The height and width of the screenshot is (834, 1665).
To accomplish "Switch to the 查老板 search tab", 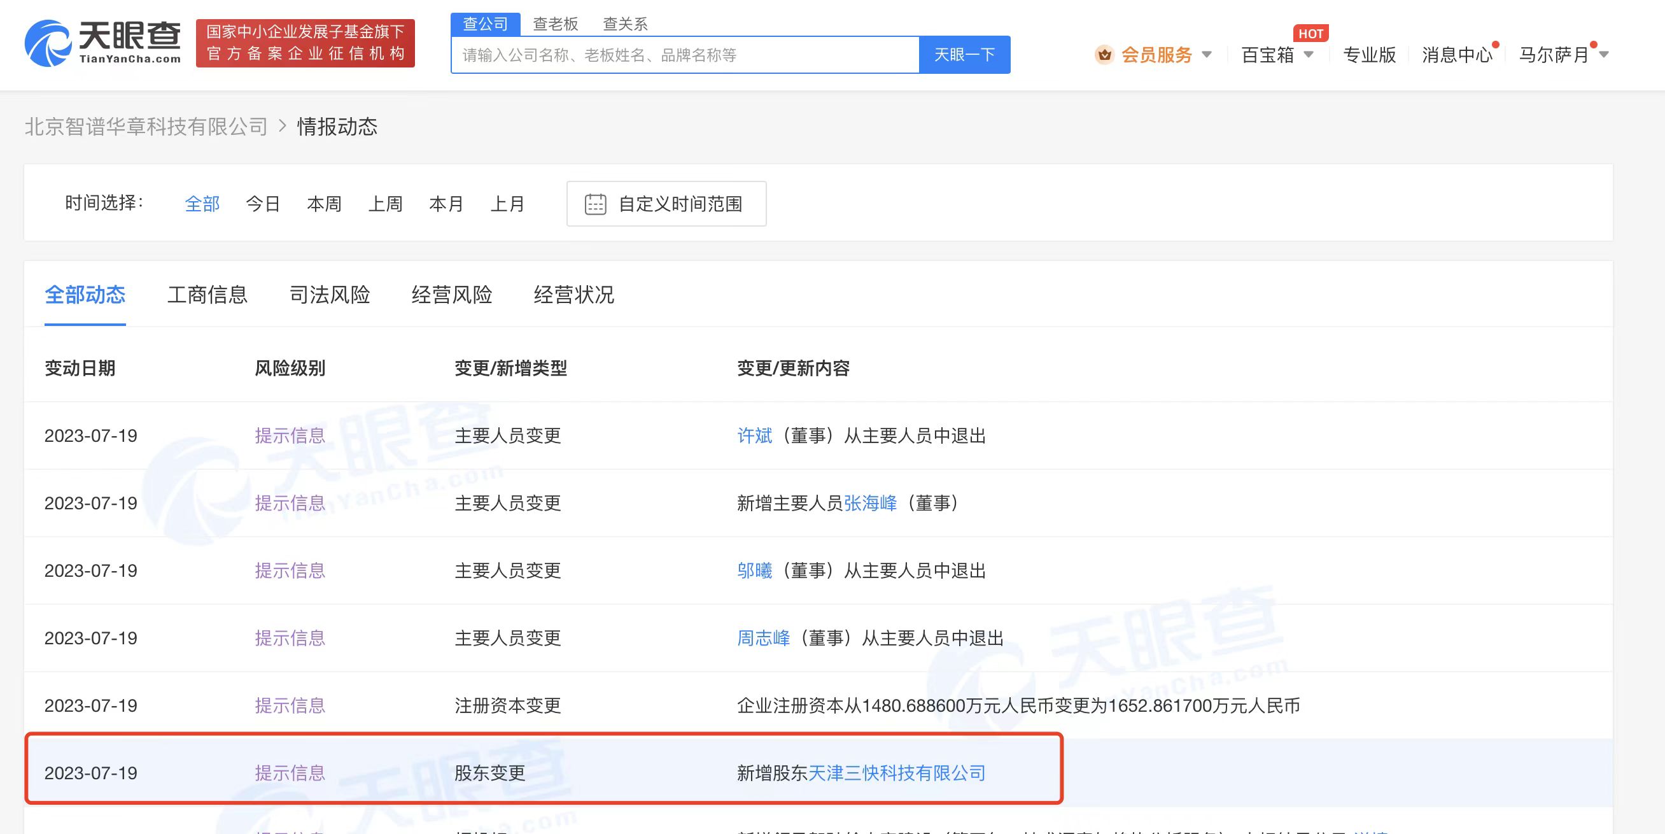I will 555,24.
